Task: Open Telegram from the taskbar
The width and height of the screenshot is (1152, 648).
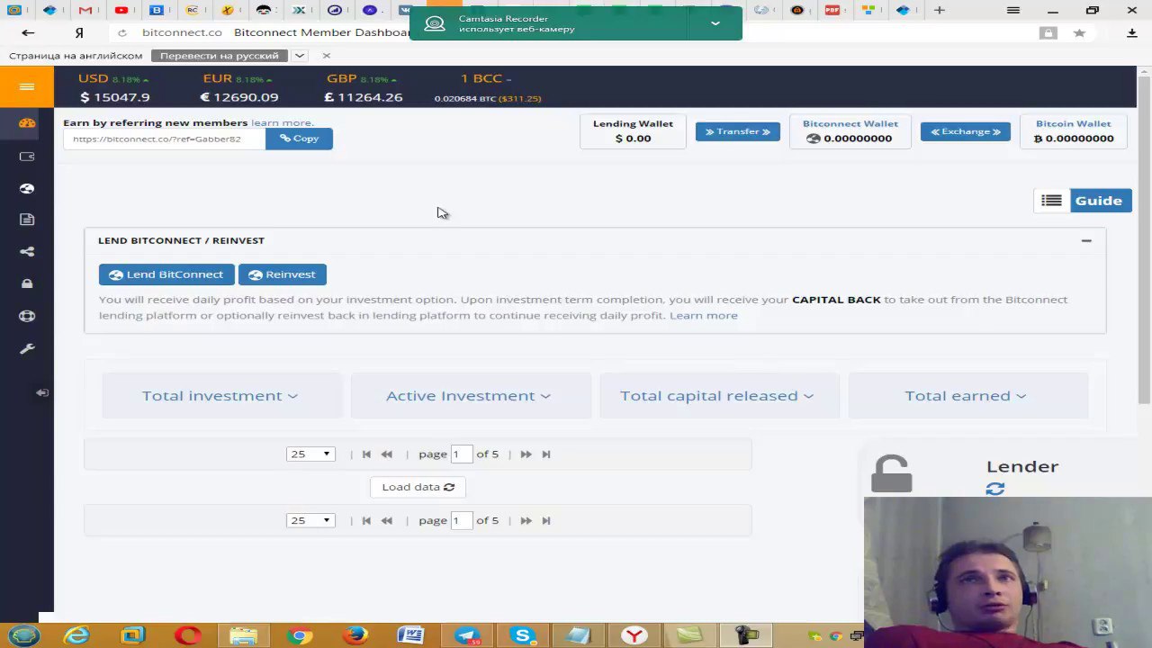Action: click(467, 635)
